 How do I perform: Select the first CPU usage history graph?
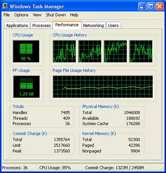[x=64, y=51]
